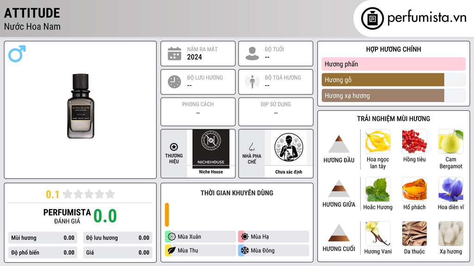Click the male gender symbol icon

tap(17, 54)
